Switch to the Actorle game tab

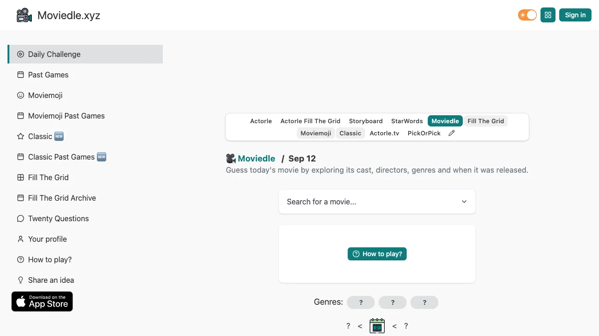261,121
